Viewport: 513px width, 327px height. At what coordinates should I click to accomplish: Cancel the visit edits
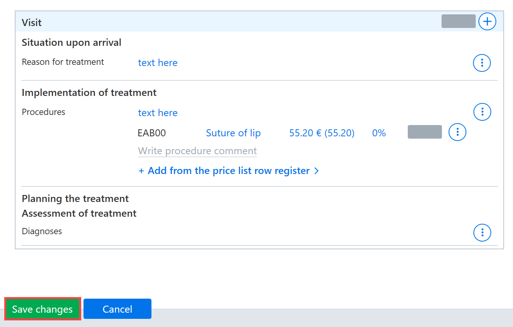(117, 309)
